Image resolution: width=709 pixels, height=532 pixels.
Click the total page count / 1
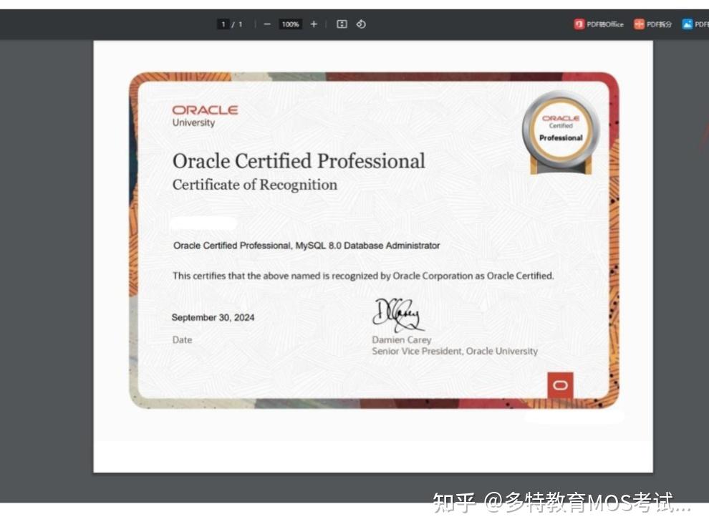[x=238, y=24]
